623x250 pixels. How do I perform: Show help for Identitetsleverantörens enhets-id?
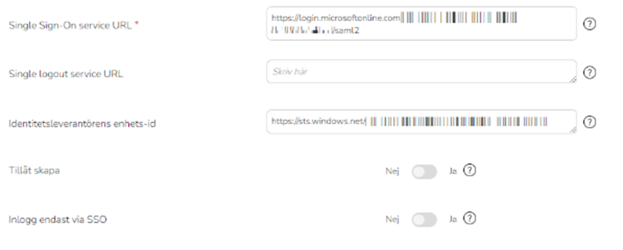(590, 122)
